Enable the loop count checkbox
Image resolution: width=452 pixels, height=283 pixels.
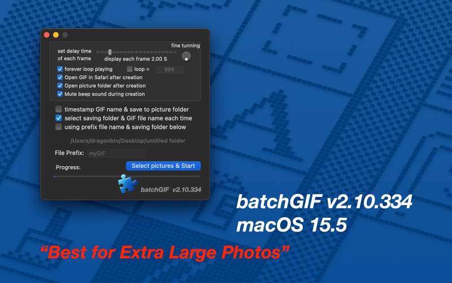(130, 69)
